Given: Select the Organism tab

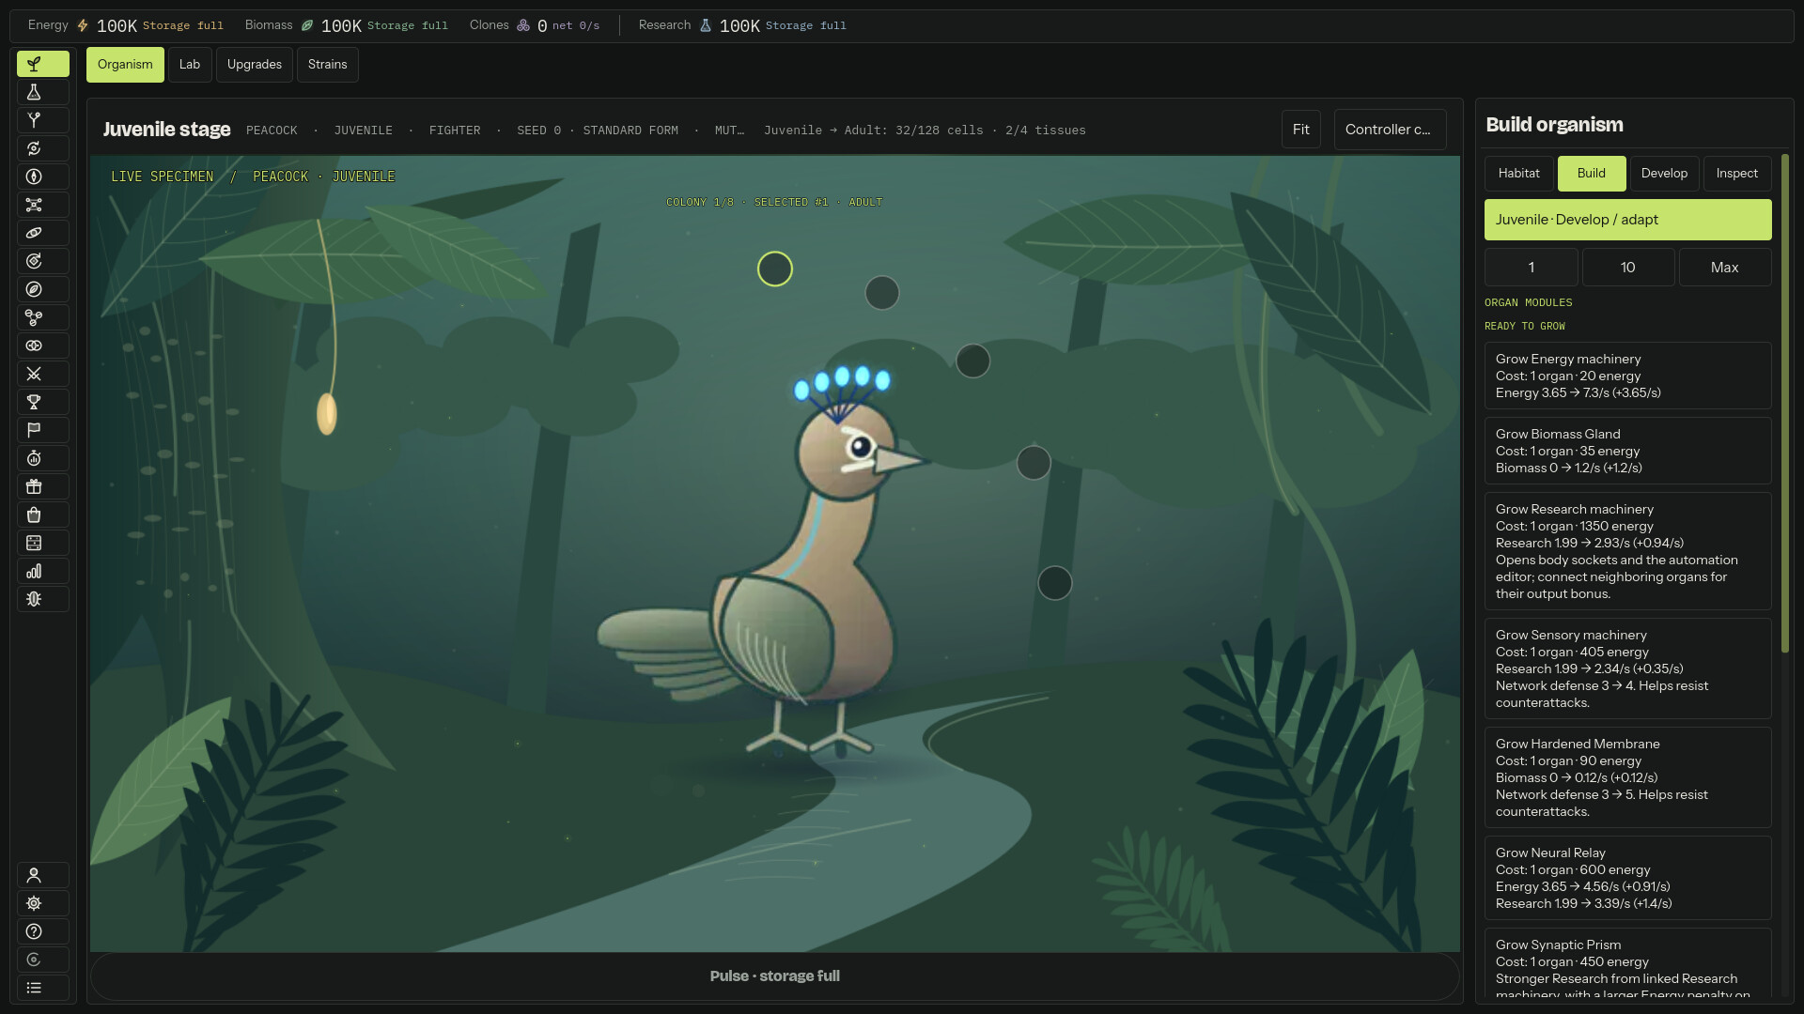Looking at the screenshot, I should [x=125, y=65].
